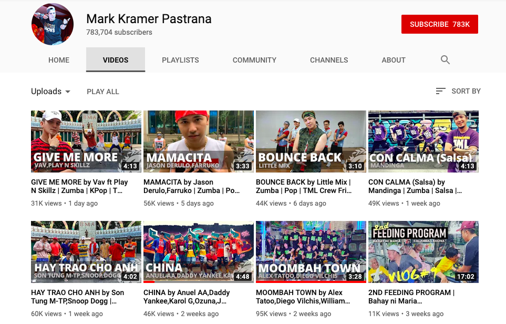
Task: Open BOUNCE BACK video thumbnail
Action: pos(311,141)
